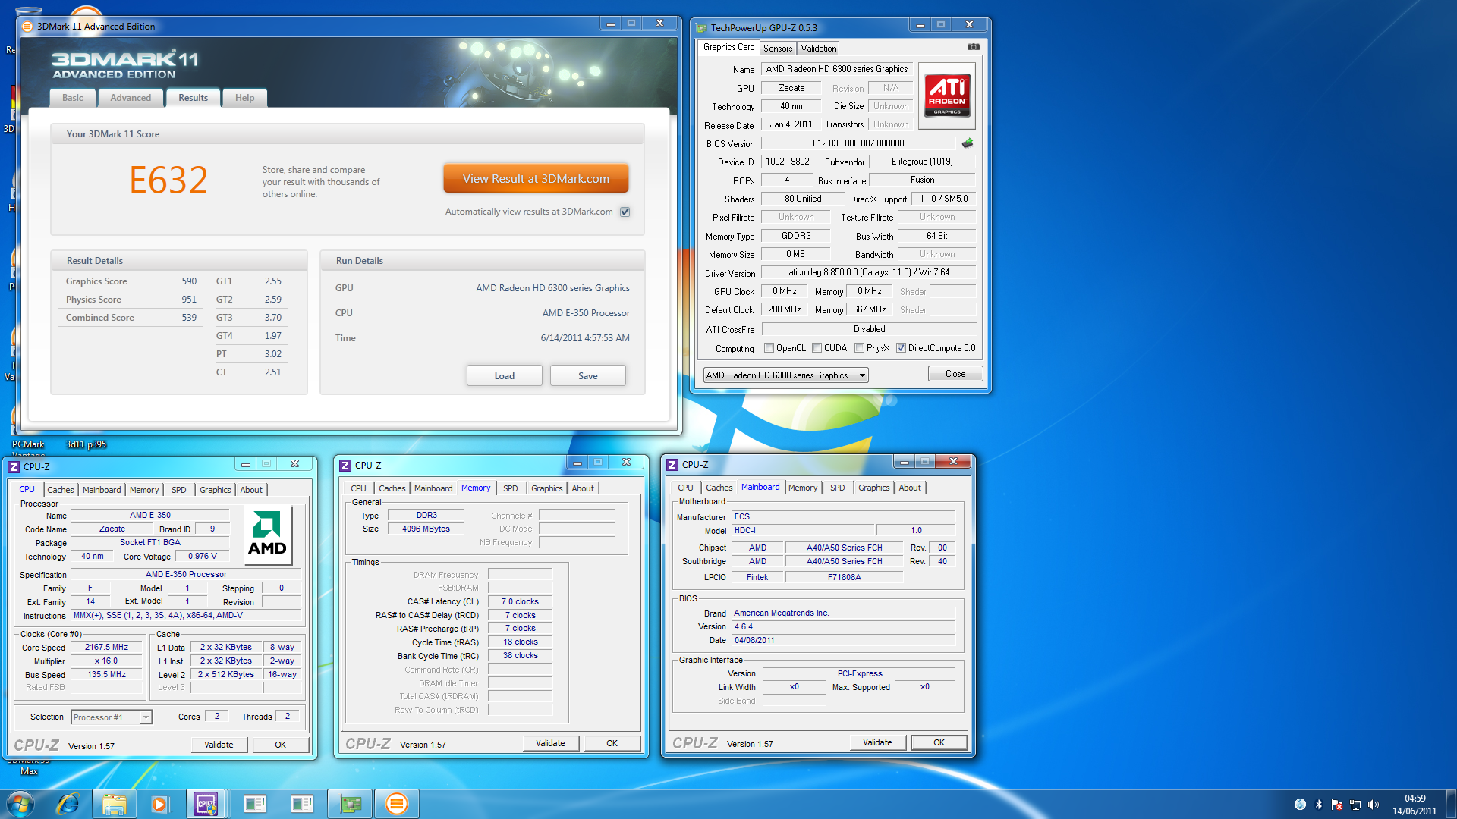Image resolution: width=1457 pixels, height=819 pixels.
Task: Open Graphics tab in right CPU-Z window
Action: (874, 488)
